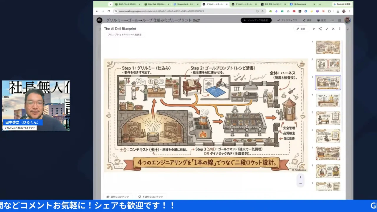
Task: Open アナリティクス in the header
Action: 287,20
